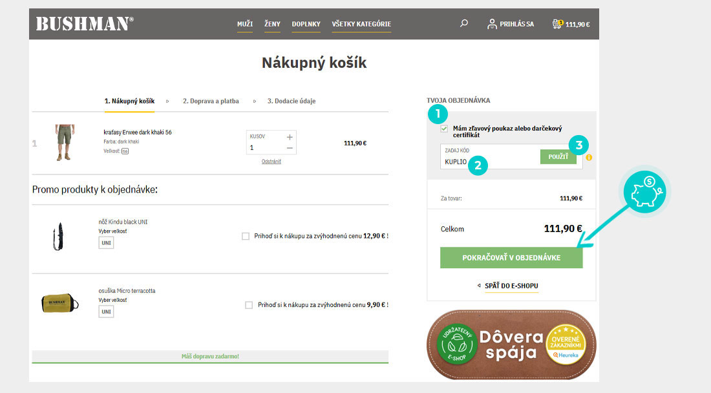Click the Heureka Overené zákazníkmi badge
This screenshot has width=711, height=393.
[x=566, y=345]
